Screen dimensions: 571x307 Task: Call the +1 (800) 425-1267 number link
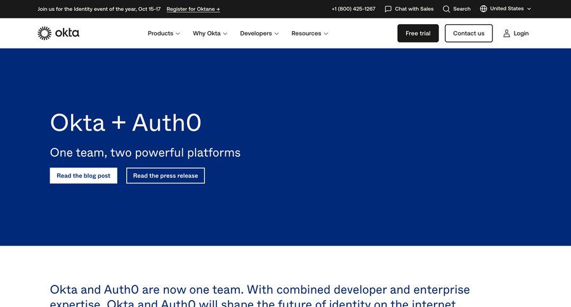click(x=353, y=9)
